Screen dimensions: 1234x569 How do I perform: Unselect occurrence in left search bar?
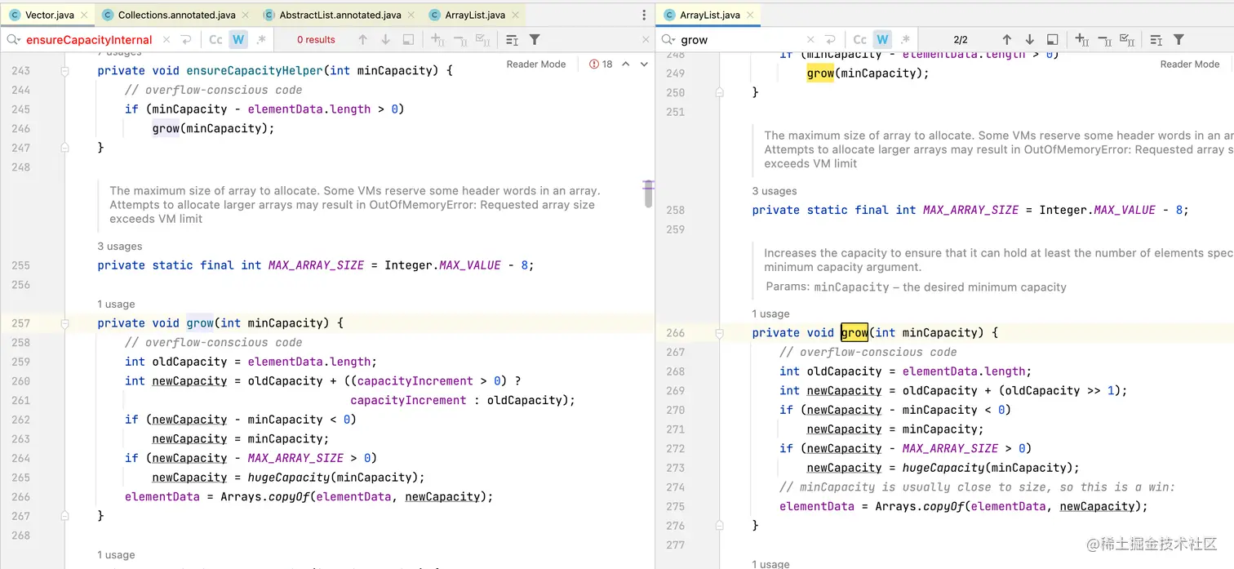[x=460, y=39]
